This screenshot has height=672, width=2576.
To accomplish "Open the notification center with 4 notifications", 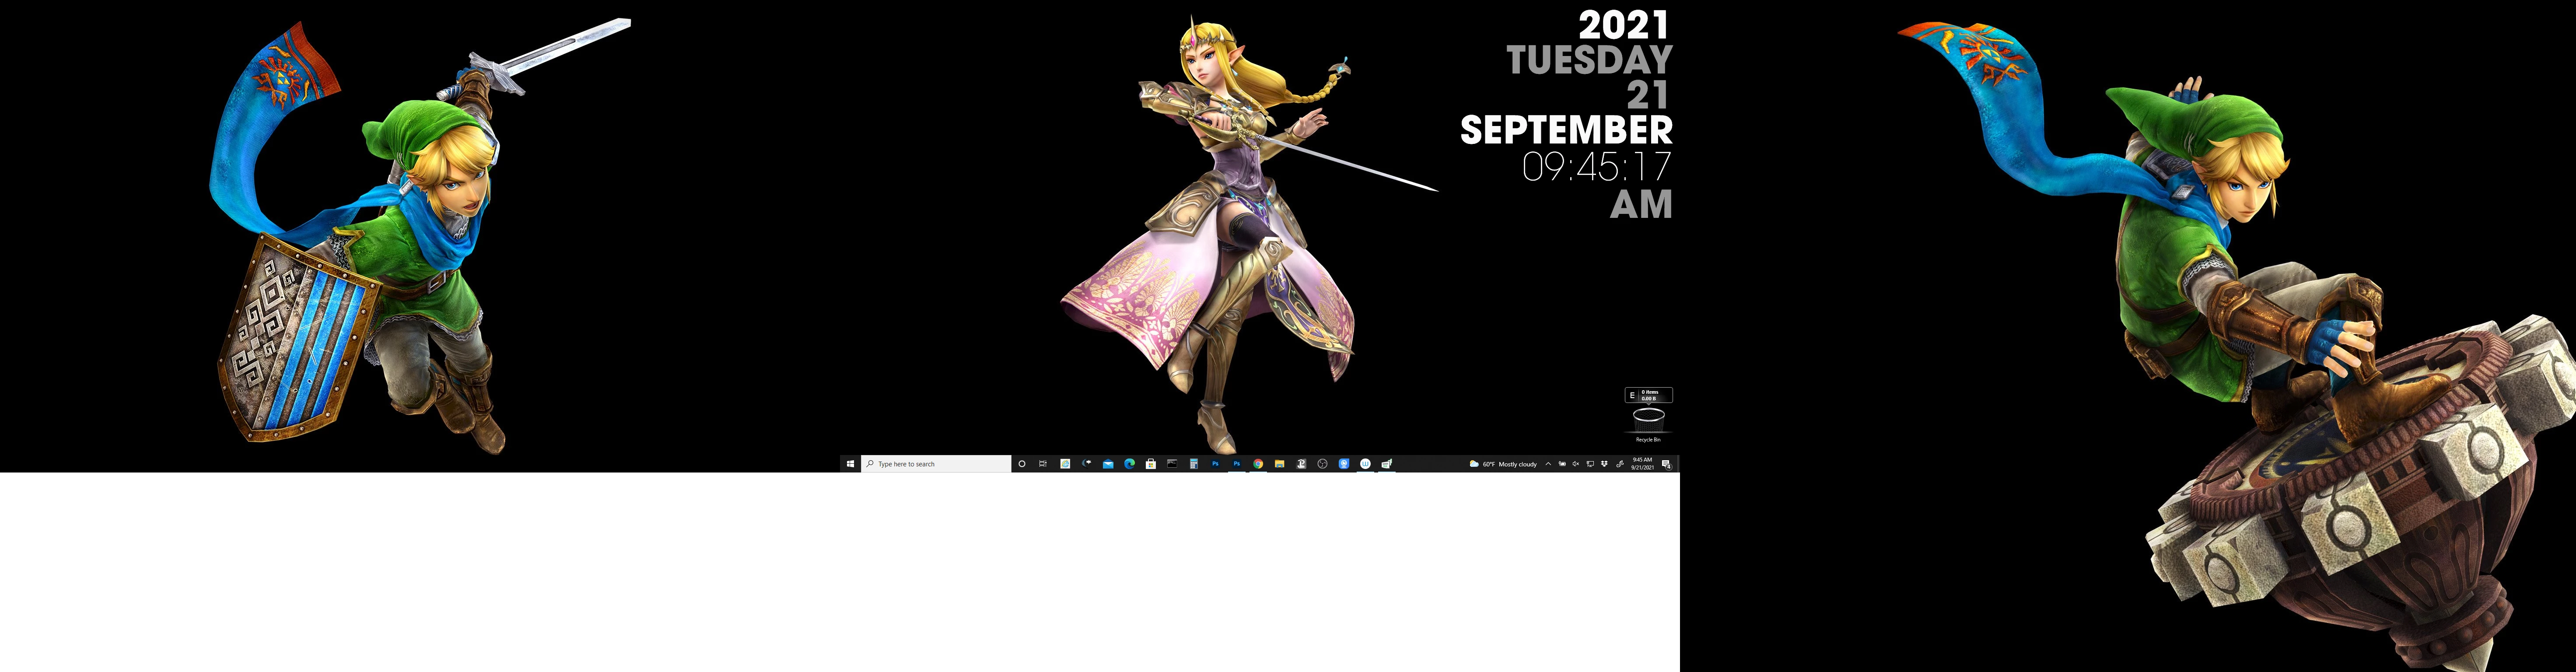I will point(1666,464).
